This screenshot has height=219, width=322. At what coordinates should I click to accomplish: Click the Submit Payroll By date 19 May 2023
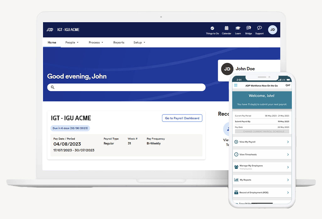pos(283,122)
